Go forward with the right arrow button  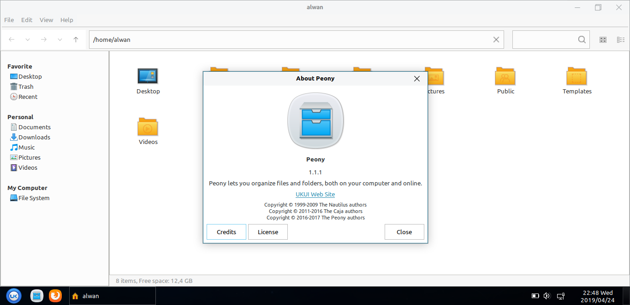pos(44,40)
